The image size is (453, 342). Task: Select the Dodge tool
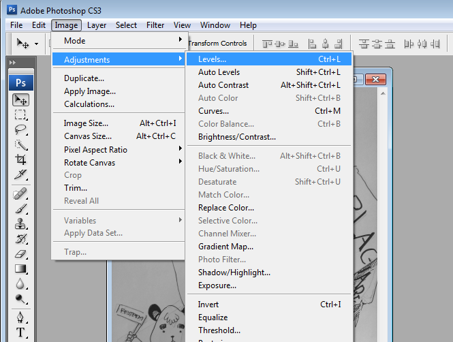click(x=20, y=299)
